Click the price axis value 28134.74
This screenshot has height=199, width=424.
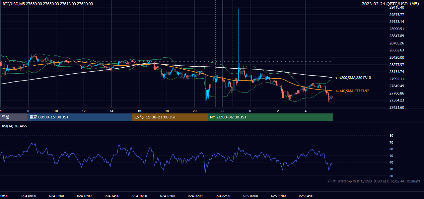pyautogui.click(x=396, y=72)
